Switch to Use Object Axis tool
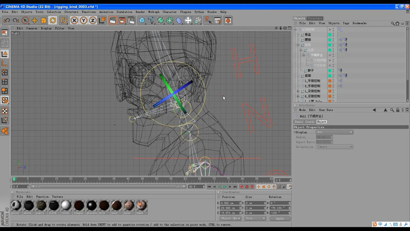The width and height of the screenshot is (410, 231). point(5,63)
